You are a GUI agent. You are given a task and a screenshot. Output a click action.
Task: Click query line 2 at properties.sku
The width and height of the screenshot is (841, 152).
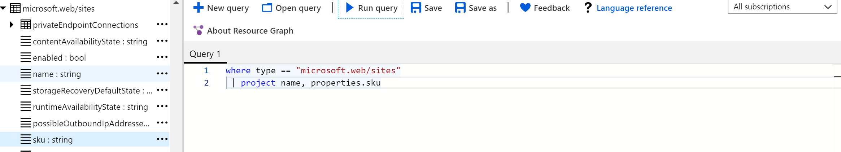pos(345,83)
